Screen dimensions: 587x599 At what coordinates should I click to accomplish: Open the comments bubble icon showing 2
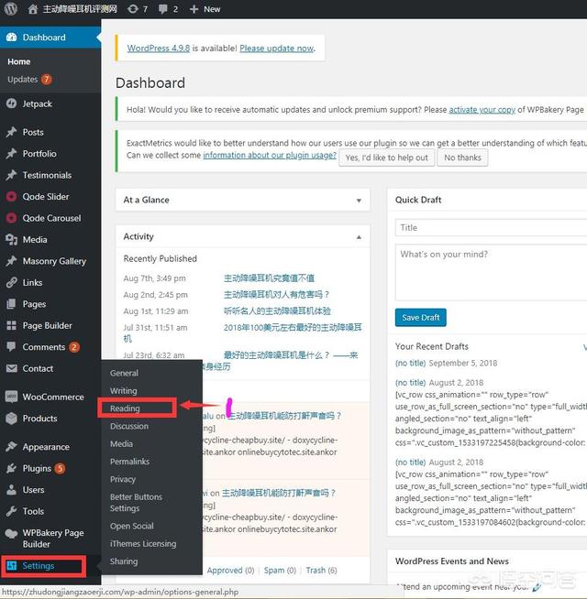coord(163,9)
